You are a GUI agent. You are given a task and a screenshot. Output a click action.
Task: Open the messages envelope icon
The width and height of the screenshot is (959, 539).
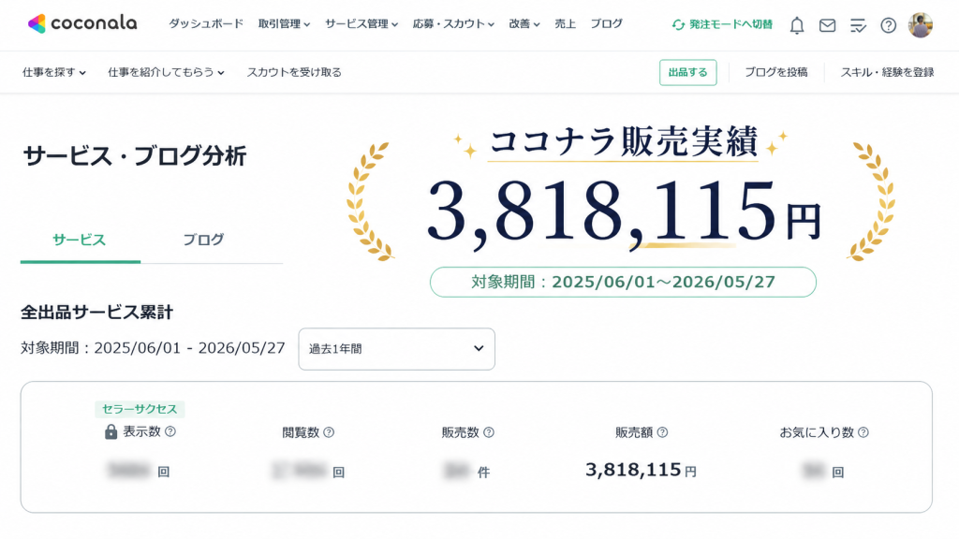coord(827,25)
